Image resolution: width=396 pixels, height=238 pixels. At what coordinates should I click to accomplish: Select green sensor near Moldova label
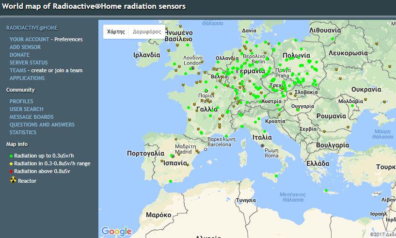pyautogui.click(x=352, y=106)
